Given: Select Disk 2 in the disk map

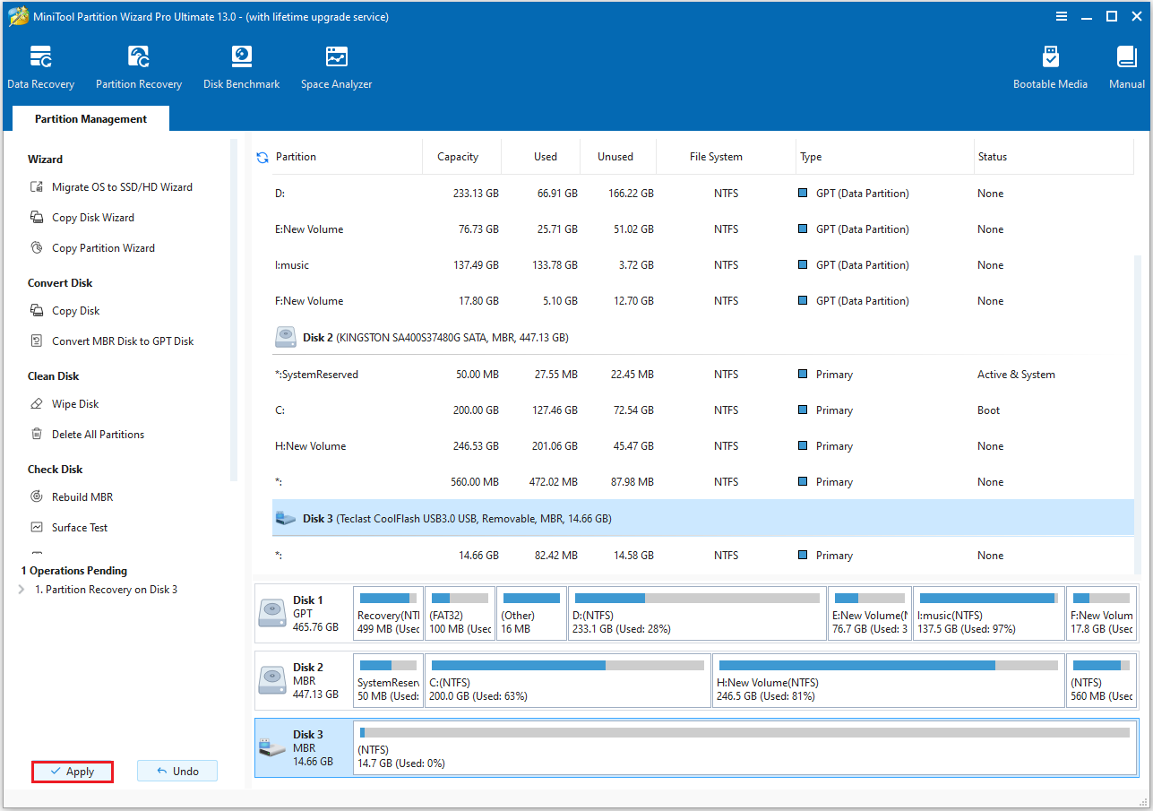Looking at the screenshot, I should click(304, 681).
